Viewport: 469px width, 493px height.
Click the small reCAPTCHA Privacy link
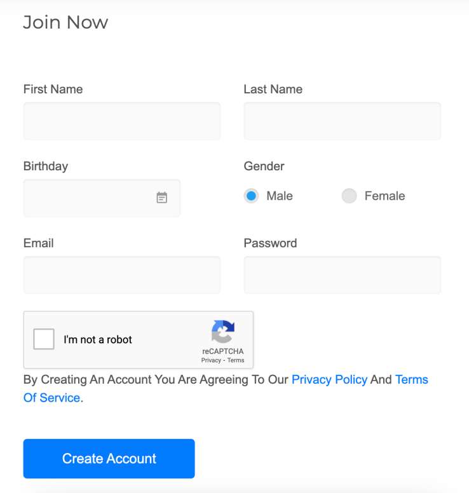211,360
